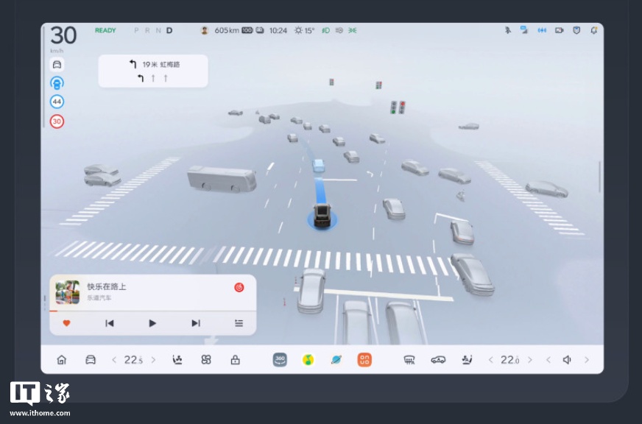Tap the album art thumbnail
The width and height of the screenshot is (642, 424).
68,291
